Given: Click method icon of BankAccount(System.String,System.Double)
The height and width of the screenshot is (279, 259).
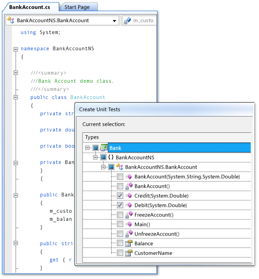Looking at the screenshot, I should pyautogui.click(x=129, y=176).
